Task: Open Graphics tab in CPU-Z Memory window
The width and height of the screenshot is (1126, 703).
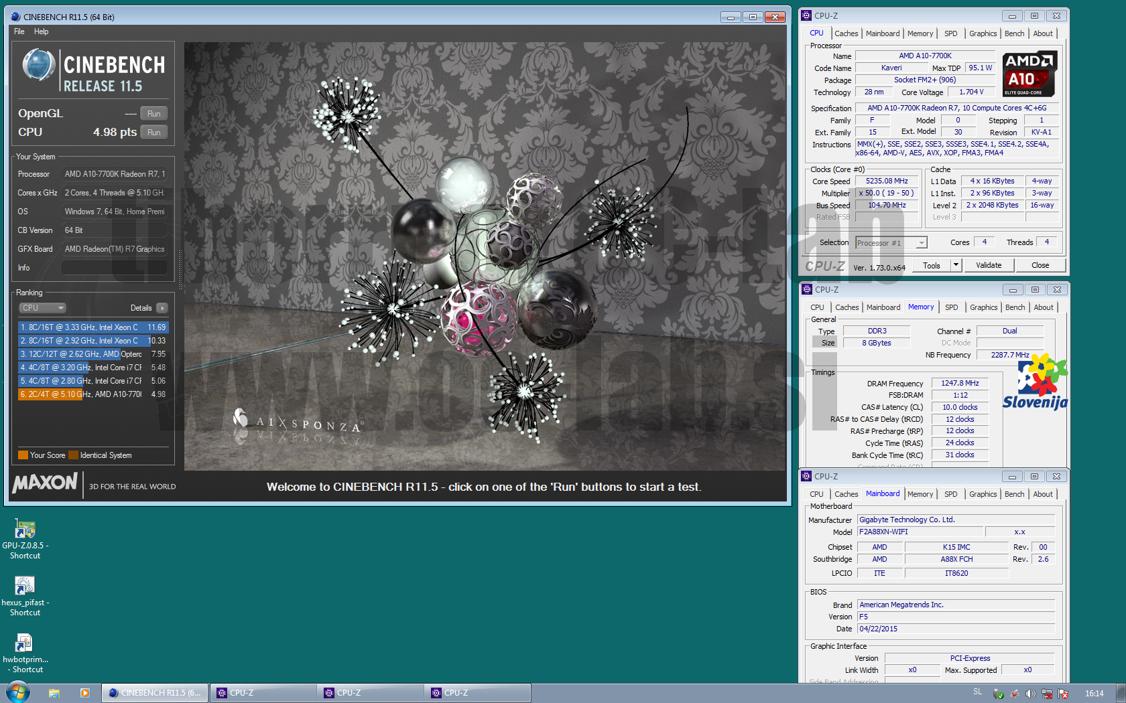Action: point(983,307)
